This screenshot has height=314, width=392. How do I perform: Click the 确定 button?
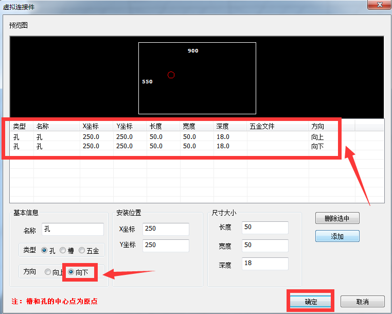tap(311, 302)
